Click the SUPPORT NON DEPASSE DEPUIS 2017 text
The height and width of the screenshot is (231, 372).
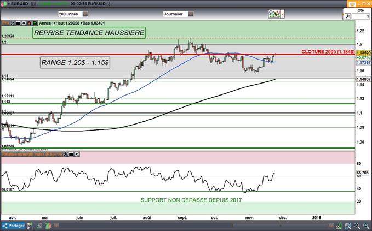coord(191,200)
